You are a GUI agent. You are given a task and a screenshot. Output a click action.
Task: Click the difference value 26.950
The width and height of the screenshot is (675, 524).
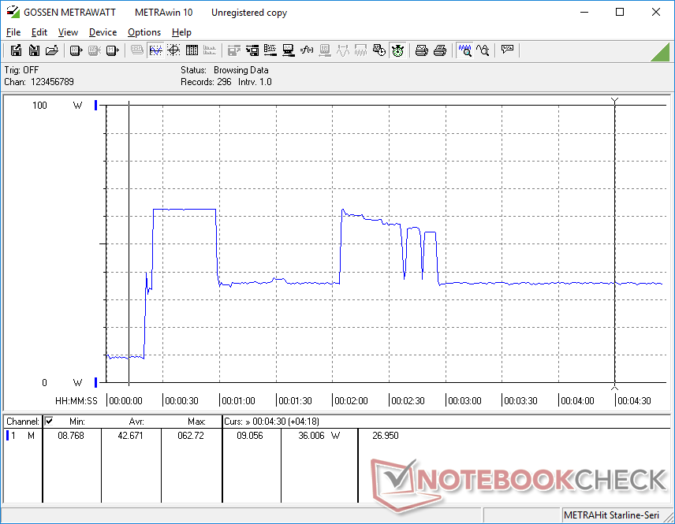pos(386,436)
